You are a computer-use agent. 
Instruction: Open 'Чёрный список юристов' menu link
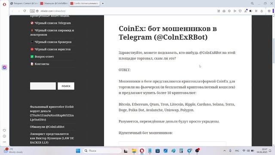coord(51,50)
